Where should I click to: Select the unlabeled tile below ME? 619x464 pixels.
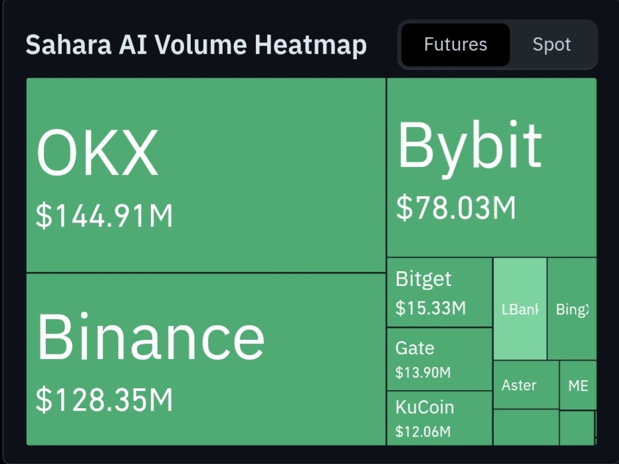tap(576, 427)
